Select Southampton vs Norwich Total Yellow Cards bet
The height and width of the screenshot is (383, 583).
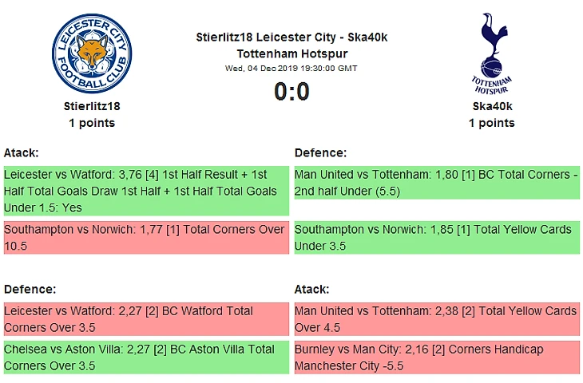tap(436, 238)
